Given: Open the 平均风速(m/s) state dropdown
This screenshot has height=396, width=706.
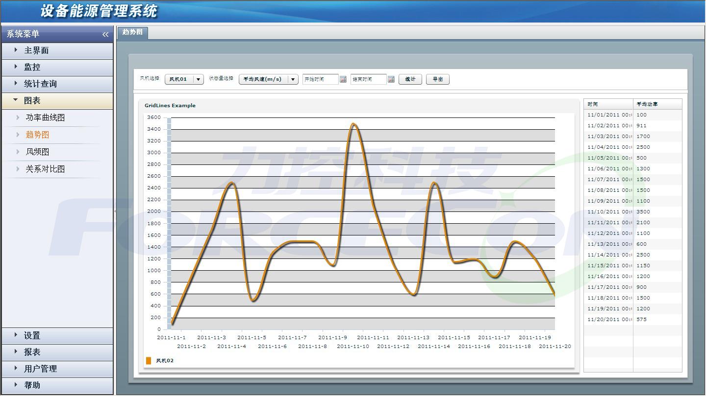Looking at the screenshot, I should pos(269,79).
